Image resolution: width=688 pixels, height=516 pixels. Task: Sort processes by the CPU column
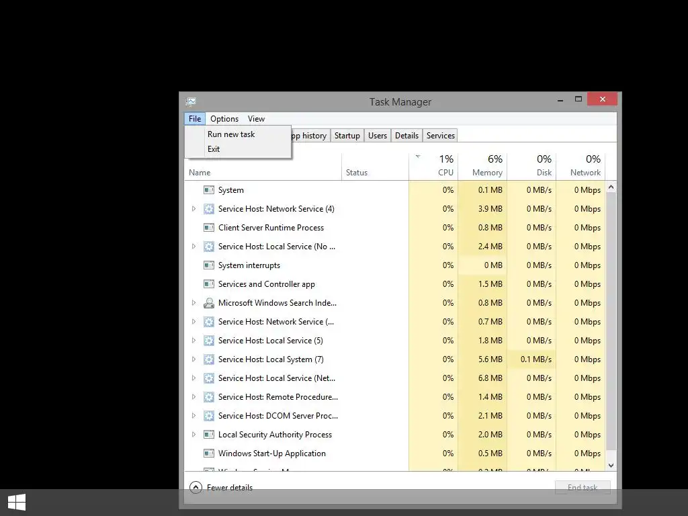[433, 167]
